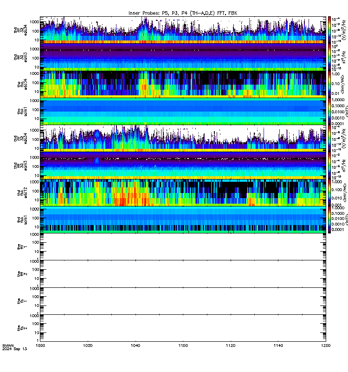Click the 'tha fff 32 scm3' panel label

[20, 57]
